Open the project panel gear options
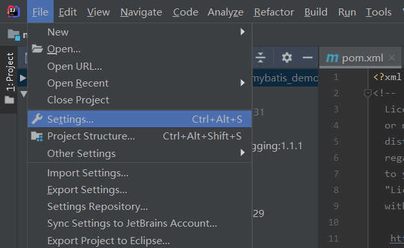Image resolution: width=404 pixels, height=248 pixels. [286, 57]
